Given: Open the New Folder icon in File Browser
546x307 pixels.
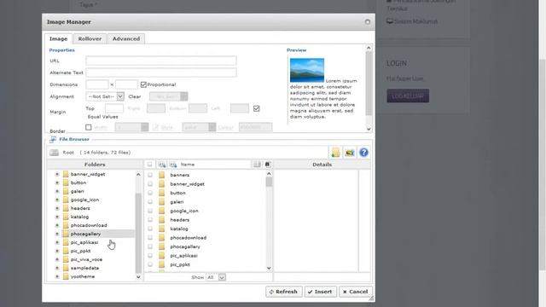Looking at the screenshot, I should coord(335,152).
